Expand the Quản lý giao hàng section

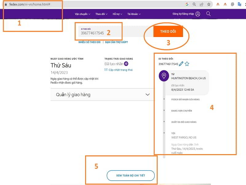point(101,94)
